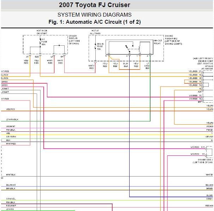Screen dimensions: 214x211
Task: Click connector pin label "L4"
Action: [x=52, y=57]
